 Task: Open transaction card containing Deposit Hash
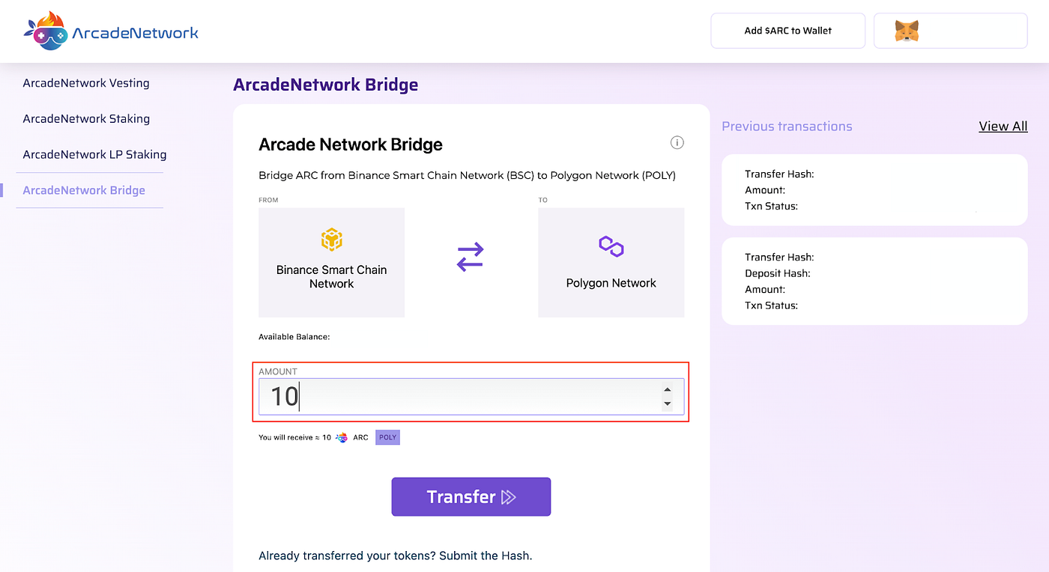coord(874,281)
